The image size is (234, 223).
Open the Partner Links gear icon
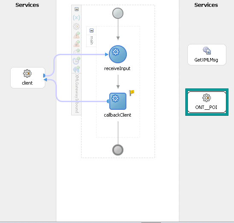click(76, 26)
